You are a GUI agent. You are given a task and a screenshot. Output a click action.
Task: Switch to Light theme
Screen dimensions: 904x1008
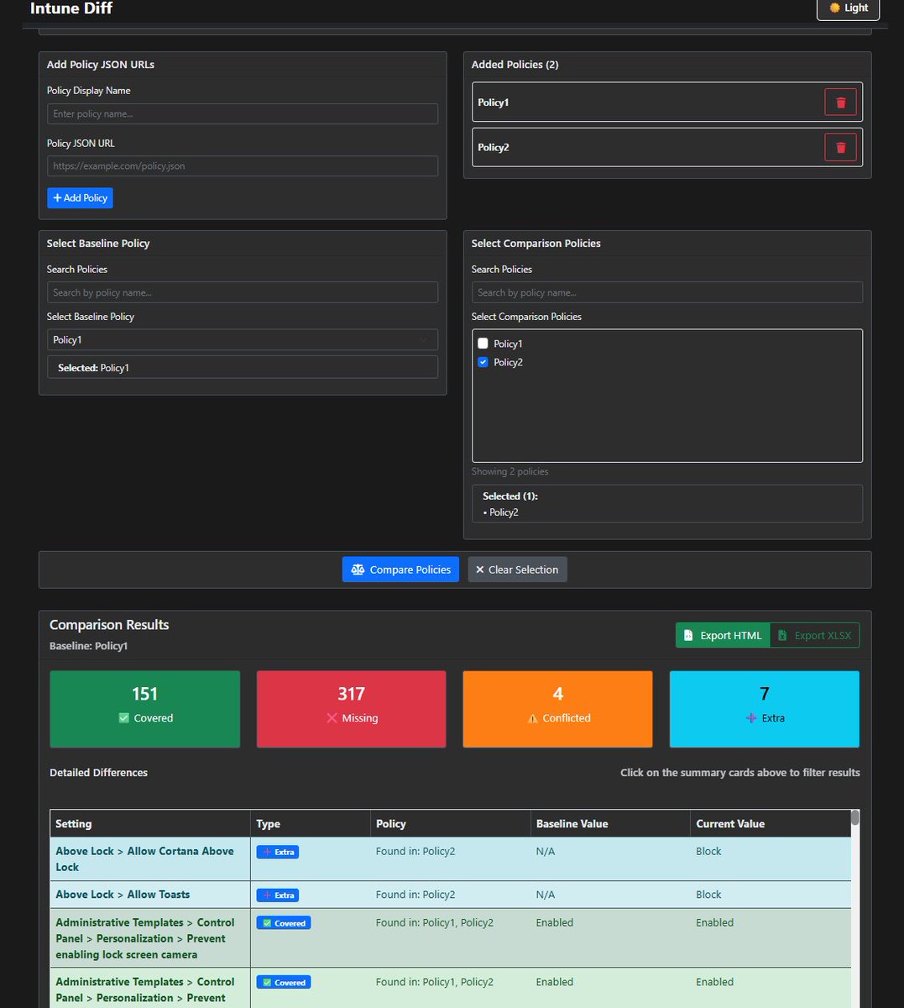(x=848, y=8)
